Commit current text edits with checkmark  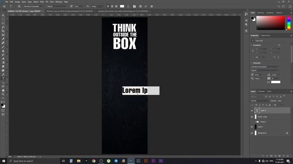tap(146, 6)
